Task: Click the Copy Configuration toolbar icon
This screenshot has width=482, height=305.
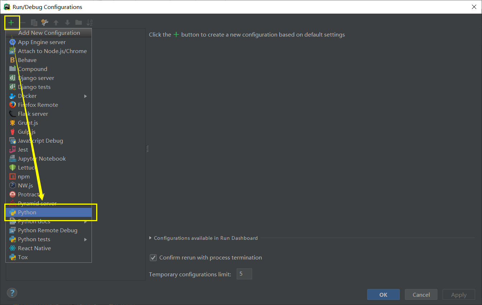Action: tap(34, 23)
